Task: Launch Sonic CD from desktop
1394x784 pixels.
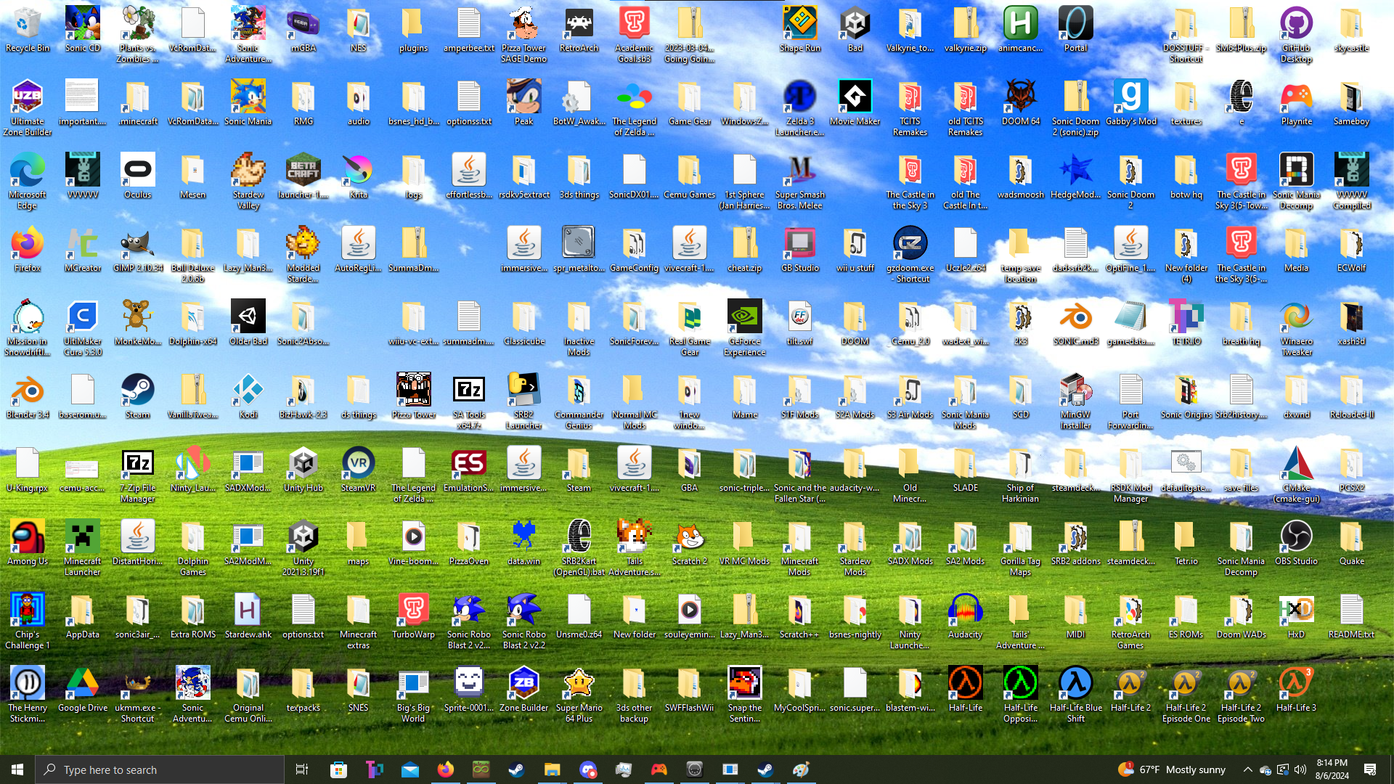Action: tap(83, 29)
